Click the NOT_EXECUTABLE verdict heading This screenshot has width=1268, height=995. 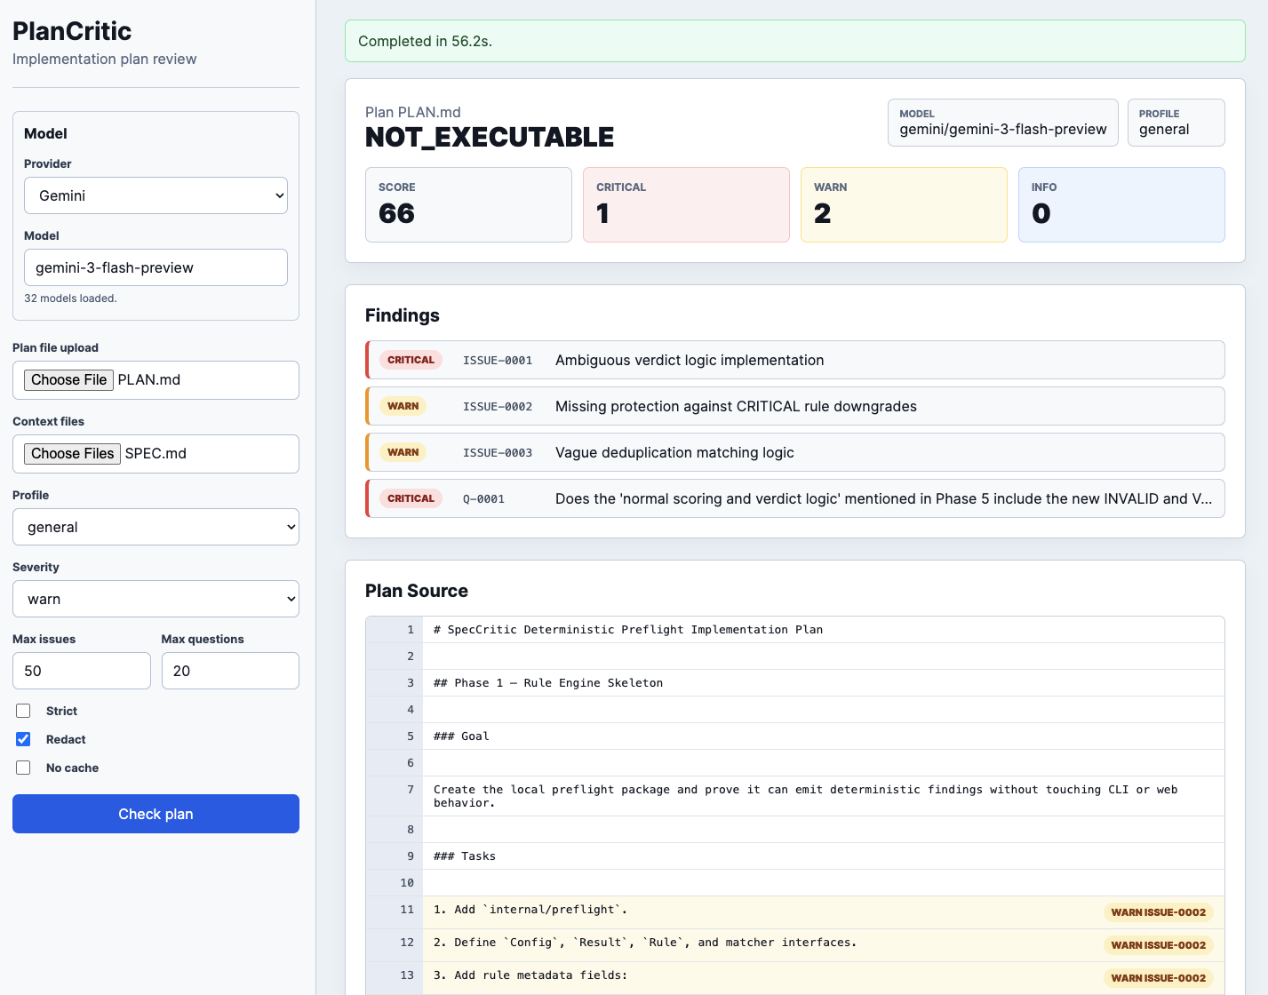(490, 138)
